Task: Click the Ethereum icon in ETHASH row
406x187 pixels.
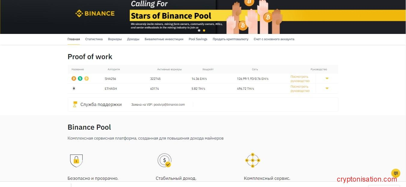Action: point(74,89)
